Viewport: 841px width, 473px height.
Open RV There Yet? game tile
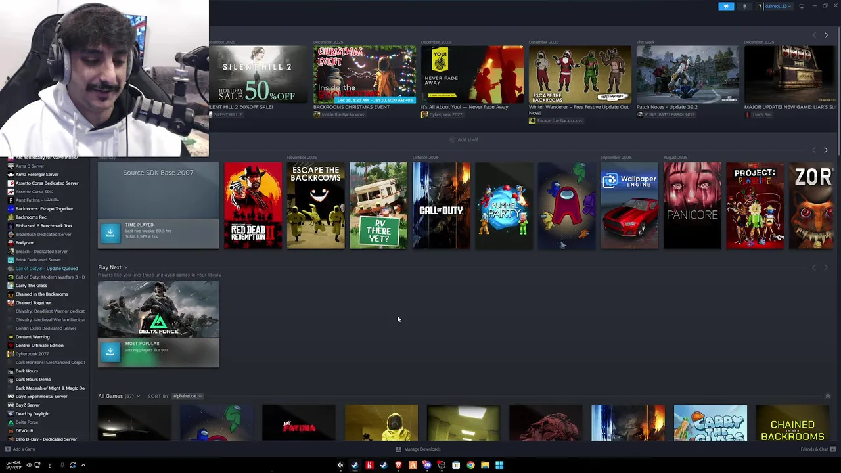click(378, 206)
